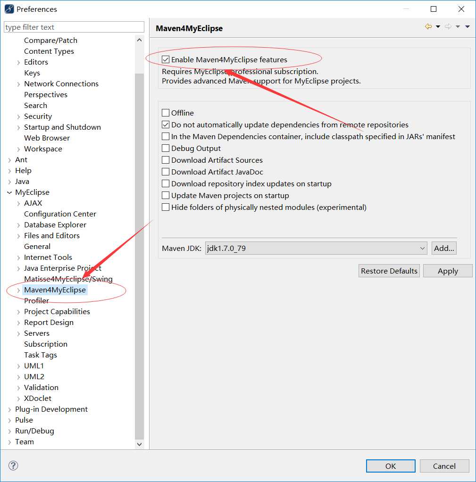The width and height of the screenshot is (476, 482).
Task: Click the forward navigation arrow icon
Action: tap(448, 27)
